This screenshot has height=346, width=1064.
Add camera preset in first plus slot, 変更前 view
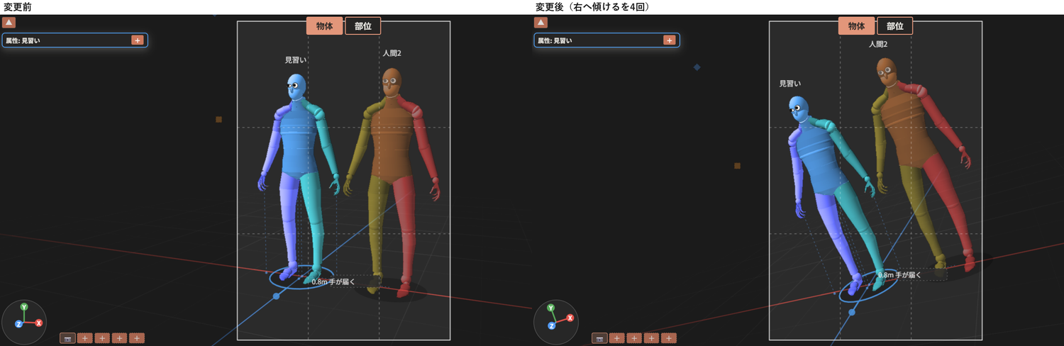pyautogui.click(x=85, y=338)
